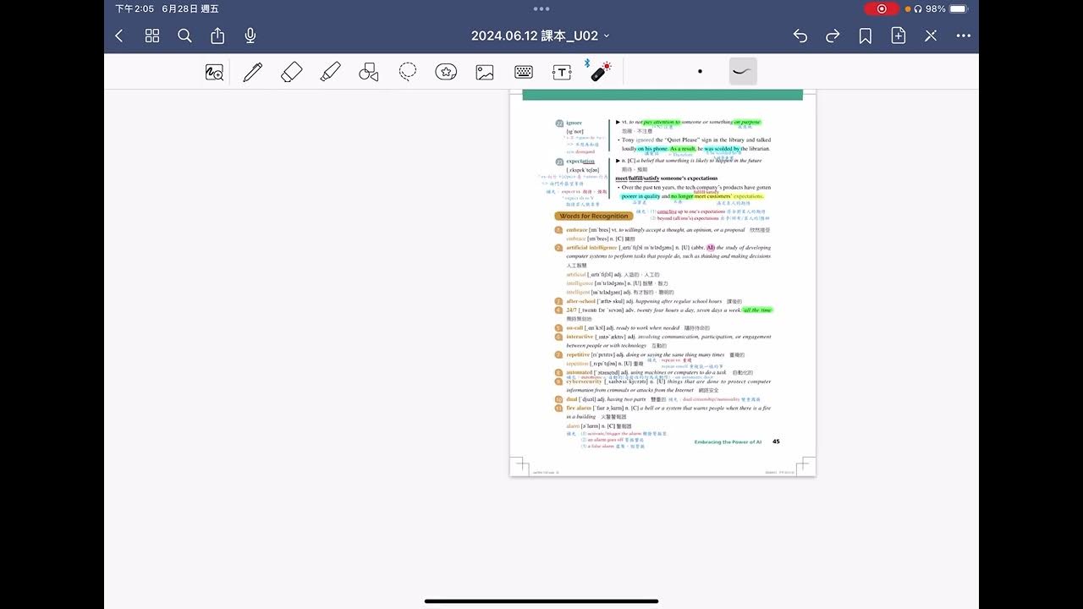
Task: Select the insert Image tool
Action: click(x=485, y=72)
